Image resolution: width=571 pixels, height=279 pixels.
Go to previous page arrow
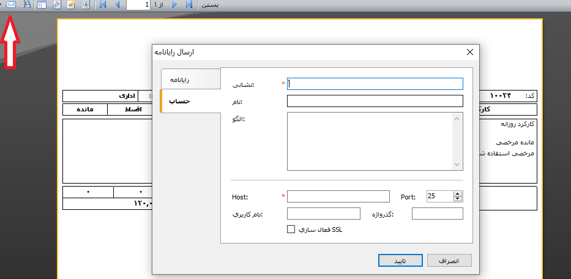pyautogui.click(x=118, y=5)
